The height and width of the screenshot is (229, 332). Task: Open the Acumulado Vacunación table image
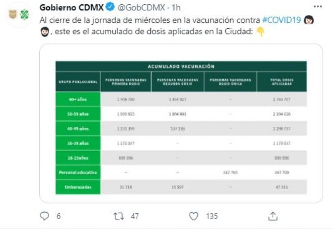[181, 123]
